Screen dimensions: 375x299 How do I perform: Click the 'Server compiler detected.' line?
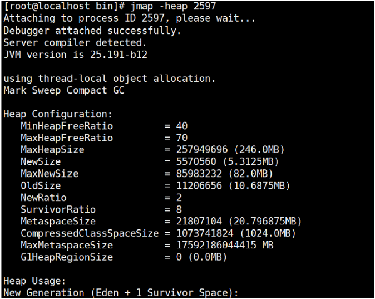[x=75, y=42]
